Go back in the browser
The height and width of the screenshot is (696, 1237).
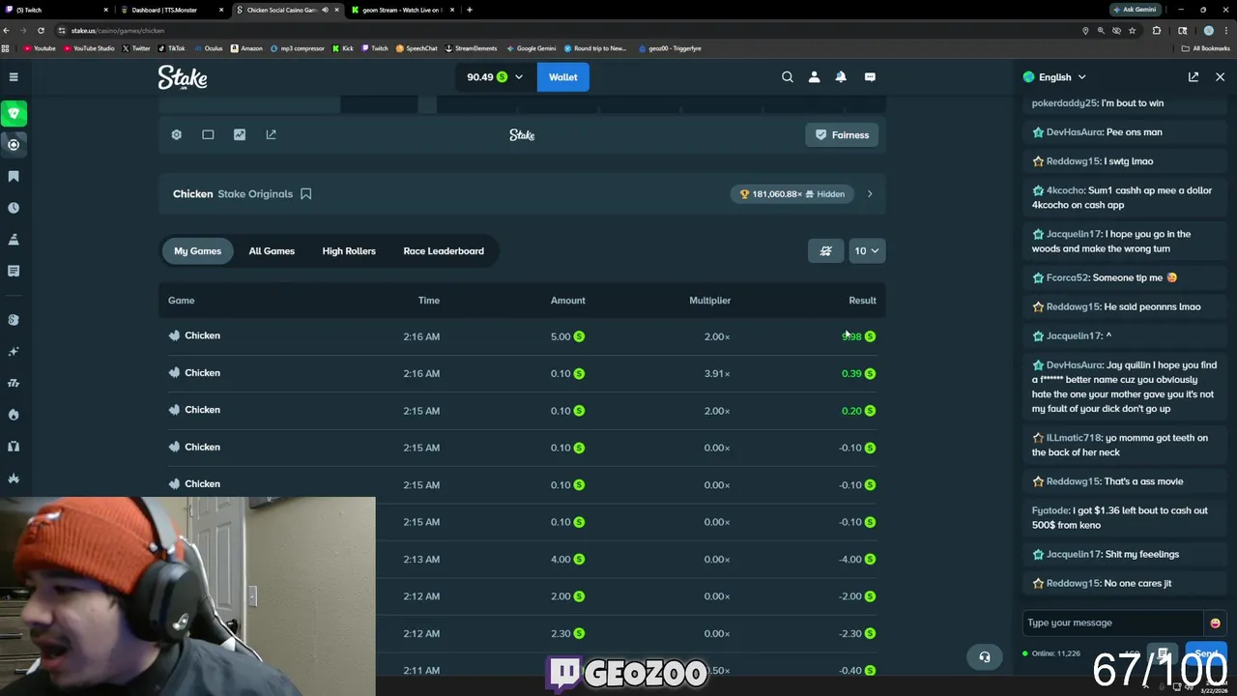pos(8,30)
